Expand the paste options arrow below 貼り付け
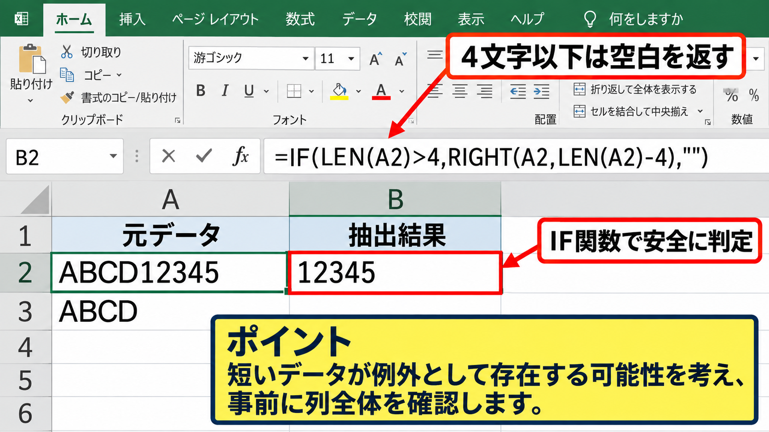The width and height of the screenshot is (769, 432). tap(30, 101)
